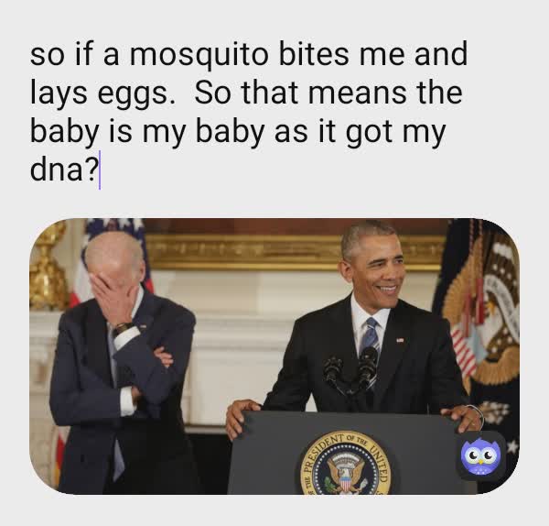Tap the purple owl watermark icon
The image size is (549, 526).
480,455
